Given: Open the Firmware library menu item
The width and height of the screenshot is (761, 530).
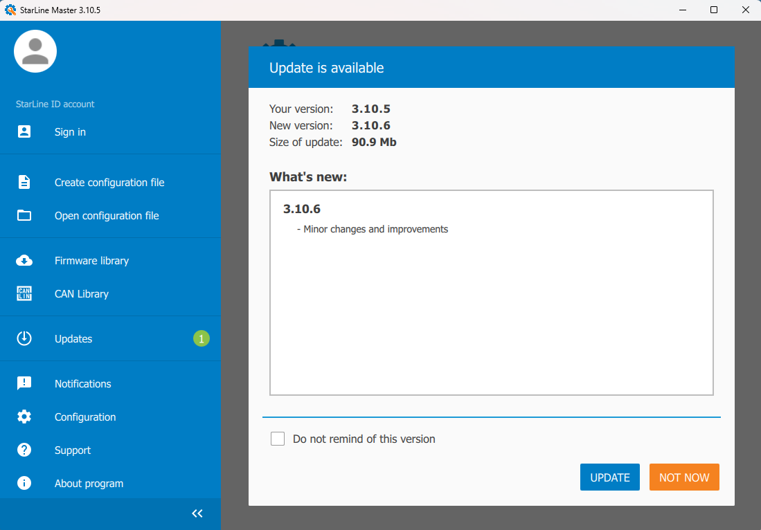Looking at the screenshot, I should click(x=91, y=261).
